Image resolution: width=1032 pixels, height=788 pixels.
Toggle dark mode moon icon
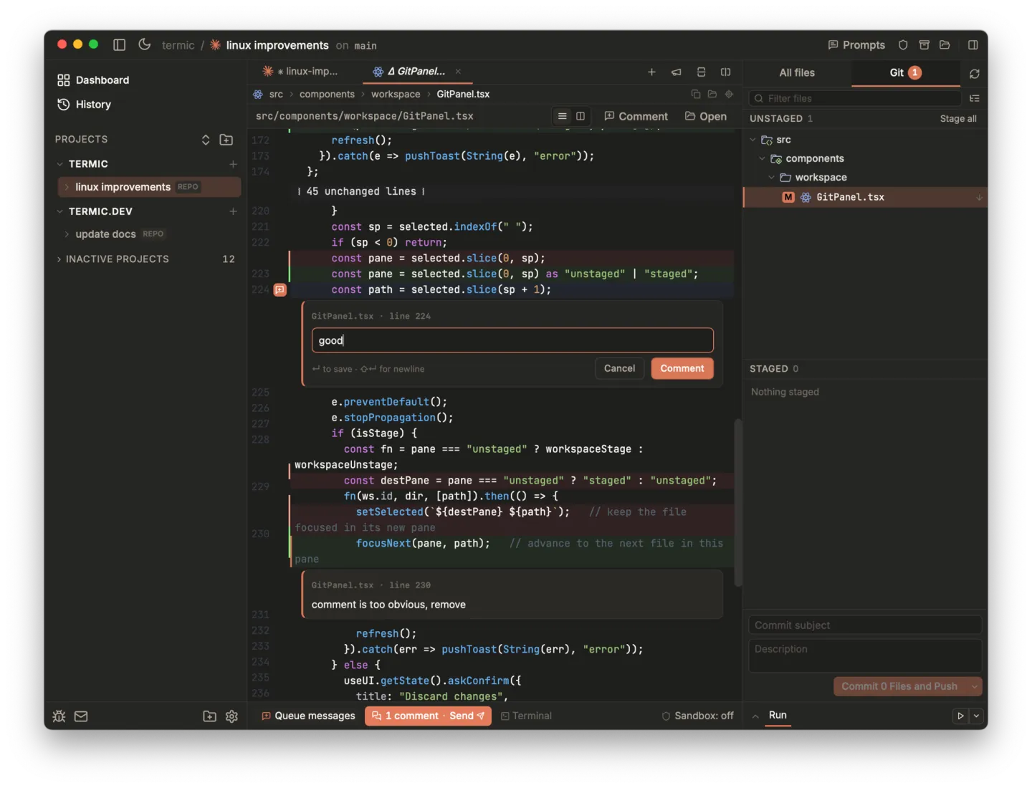pyautogui.click(x=144, y=44)
